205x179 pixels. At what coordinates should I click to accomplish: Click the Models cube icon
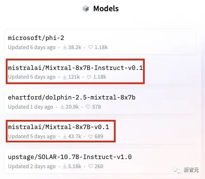coord(86,8)
